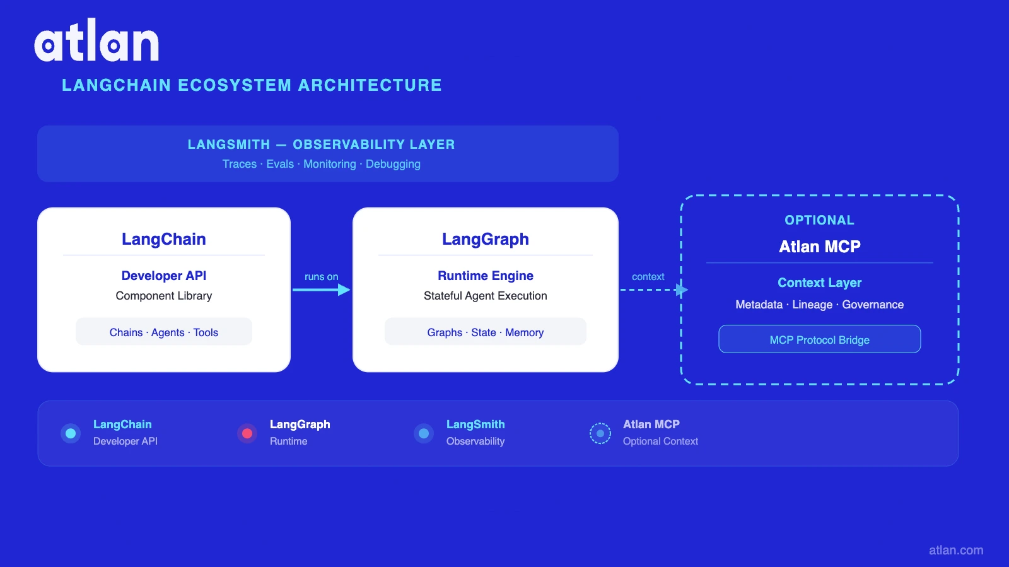Click the LangChain Ecosystem Architecture title

[x=252, y=85]
